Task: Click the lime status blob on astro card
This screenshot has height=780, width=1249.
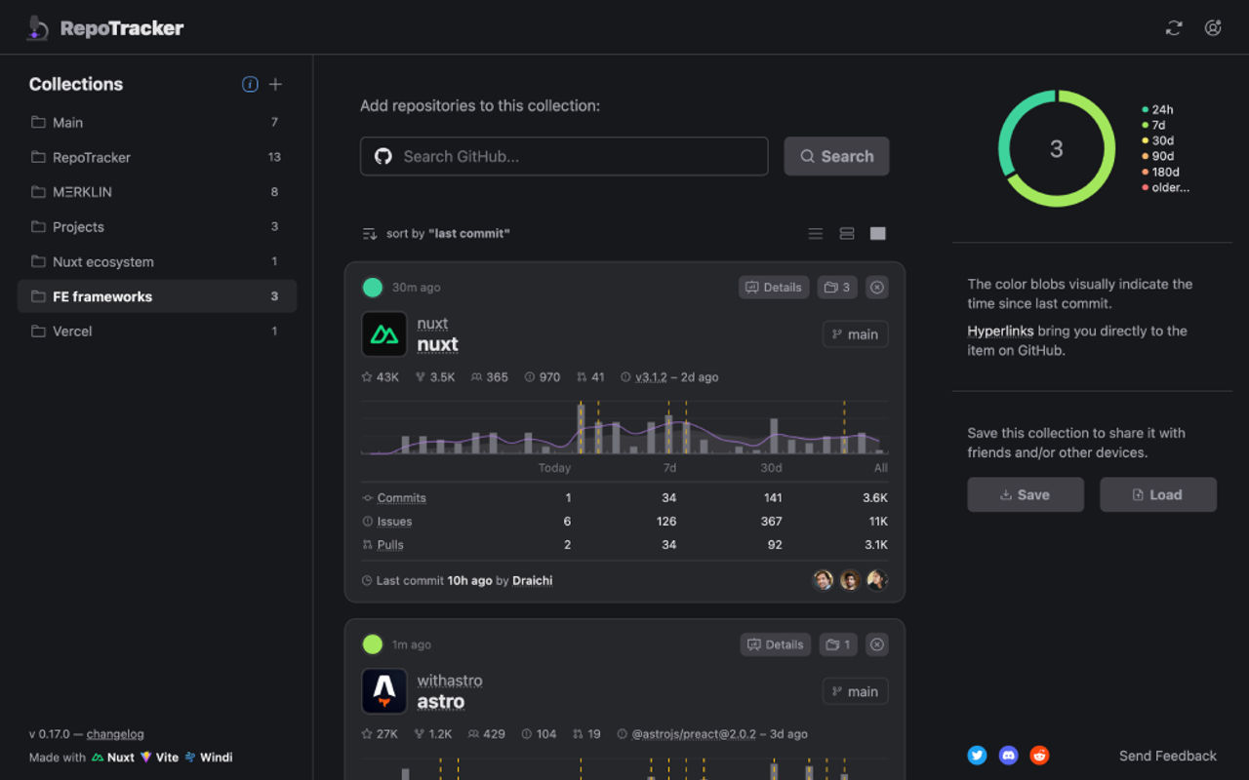Action: tap(372, 644)
